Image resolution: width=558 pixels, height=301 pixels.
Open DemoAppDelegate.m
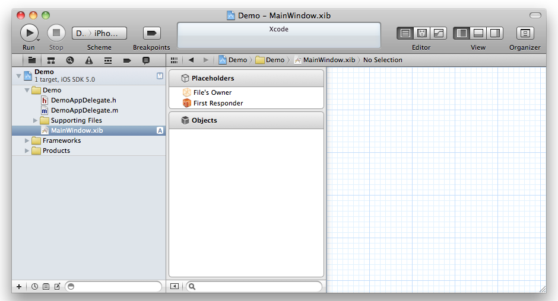84,110
